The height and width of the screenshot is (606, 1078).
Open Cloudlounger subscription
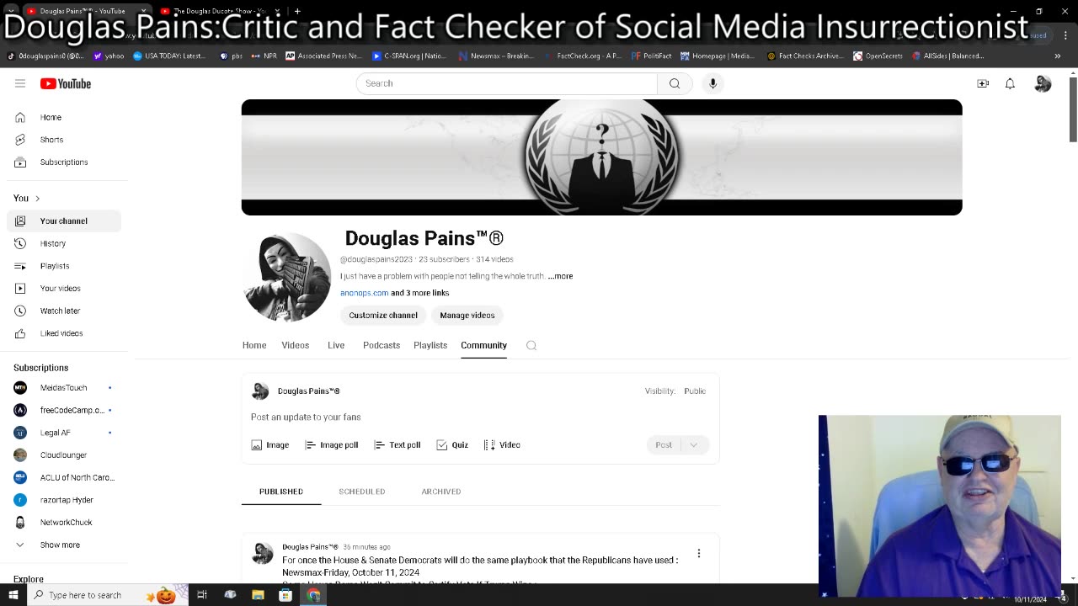64,455
